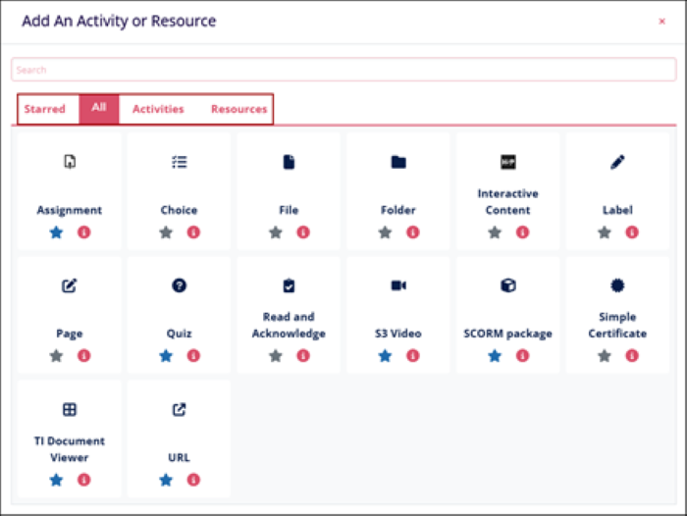Add a Folder resource icon

click(x=398, y=163)
